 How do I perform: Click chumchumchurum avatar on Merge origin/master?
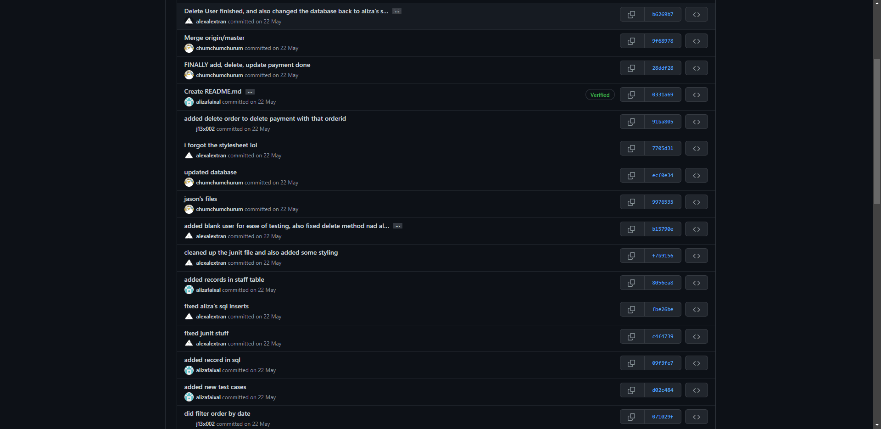pos(189,48)
